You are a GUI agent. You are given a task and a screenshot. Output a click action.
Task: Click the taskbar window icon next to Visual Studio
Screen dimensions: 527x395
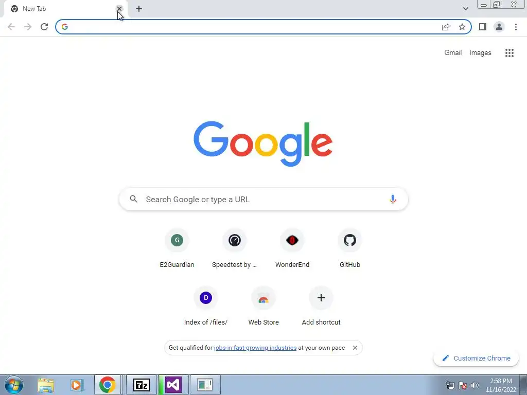(205, 385)
